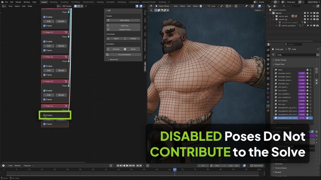321x180 pixels.
Task: Move selected shape key up arrow
Action: click(x=317, y=80)
